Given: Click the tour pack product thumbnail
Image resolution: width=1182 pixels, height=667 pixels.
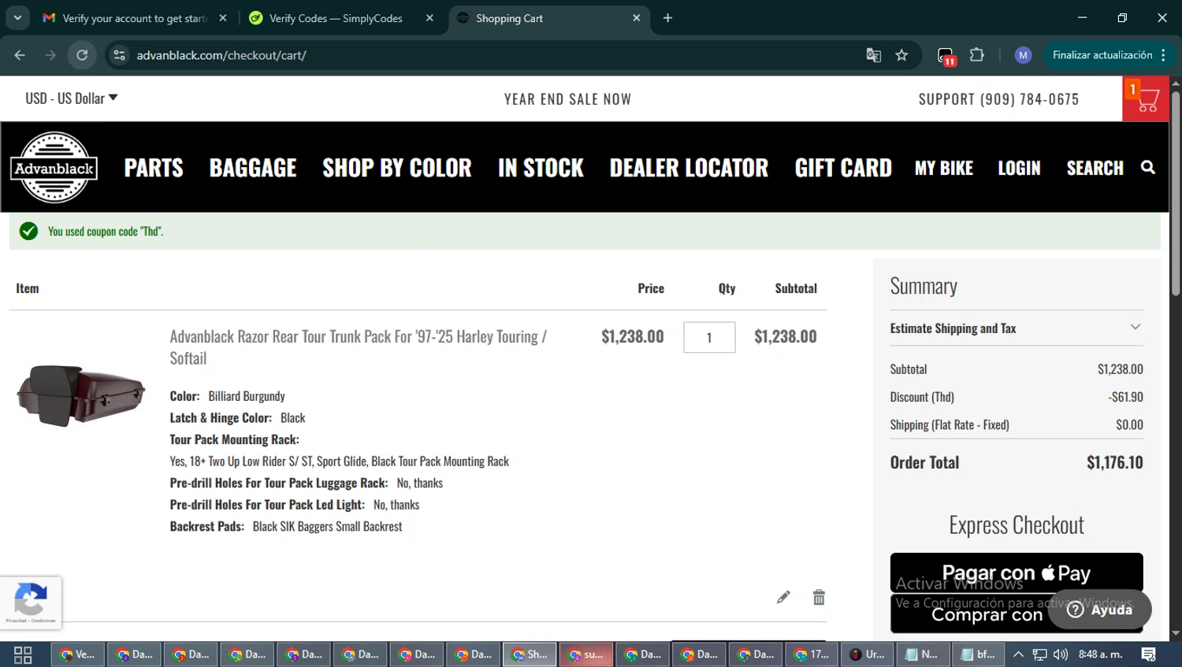Looking at the screenshot, I should pyautogui.click(x=80, y=395).
